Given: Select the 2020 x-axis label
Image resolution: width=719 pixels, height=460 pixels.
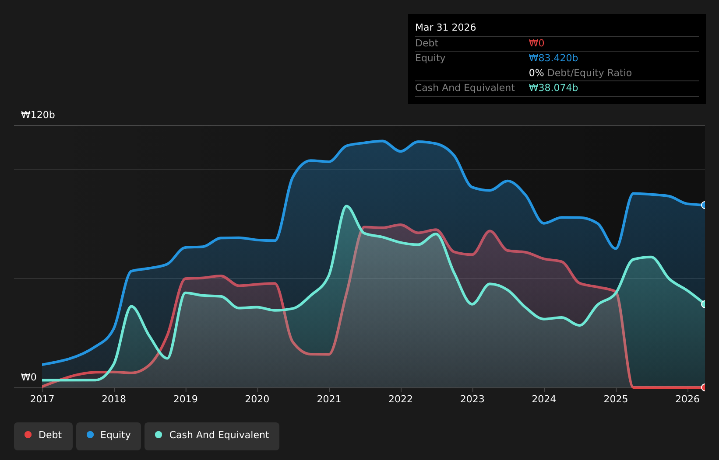Looking at the screenshot, I should pos(257,399).
